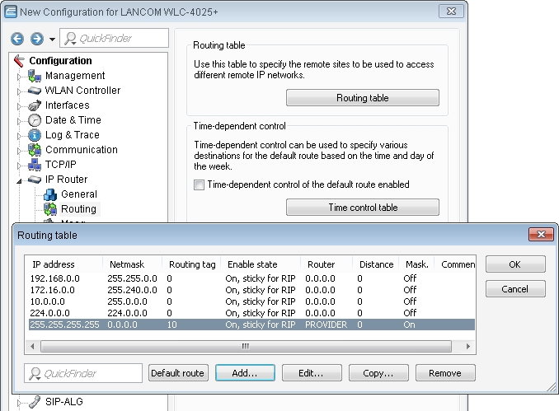Collapse the IP Router tree node
Image resolution: width=559 pixels, height=411 pixels.
tap(20, 180)
